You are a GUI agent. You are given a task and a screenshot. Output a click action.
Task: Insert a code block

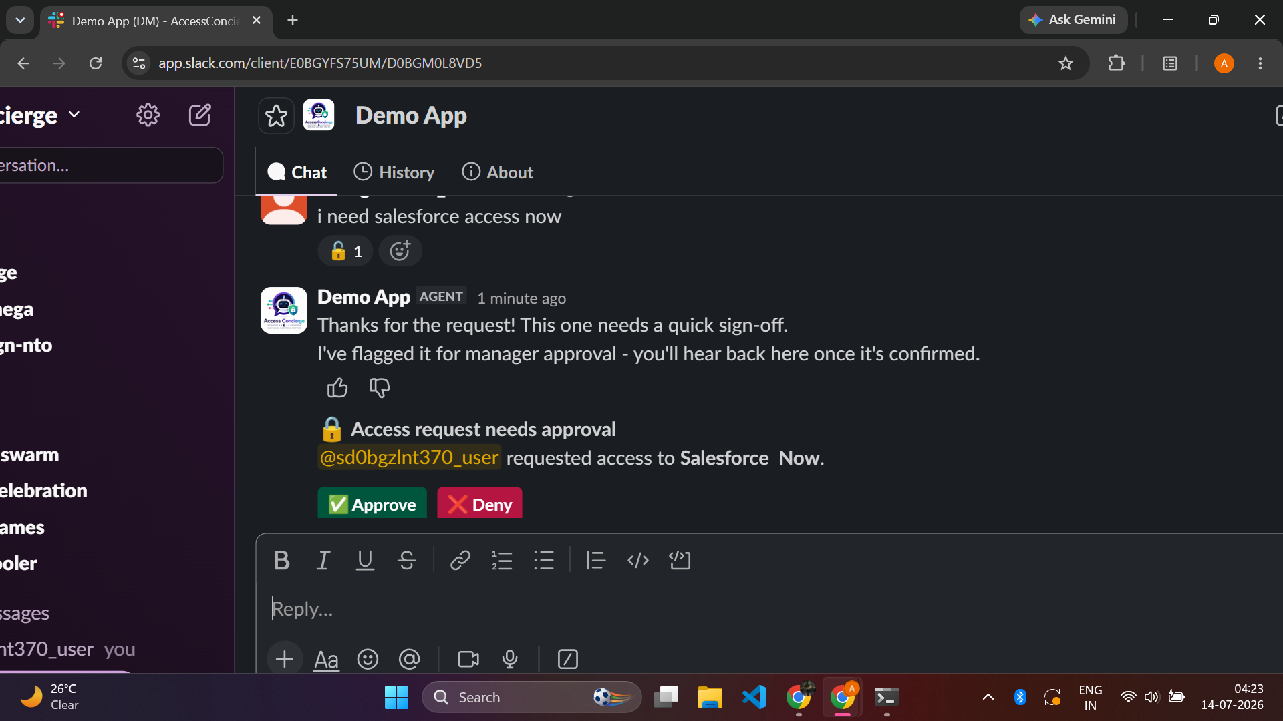pos(680,561)
